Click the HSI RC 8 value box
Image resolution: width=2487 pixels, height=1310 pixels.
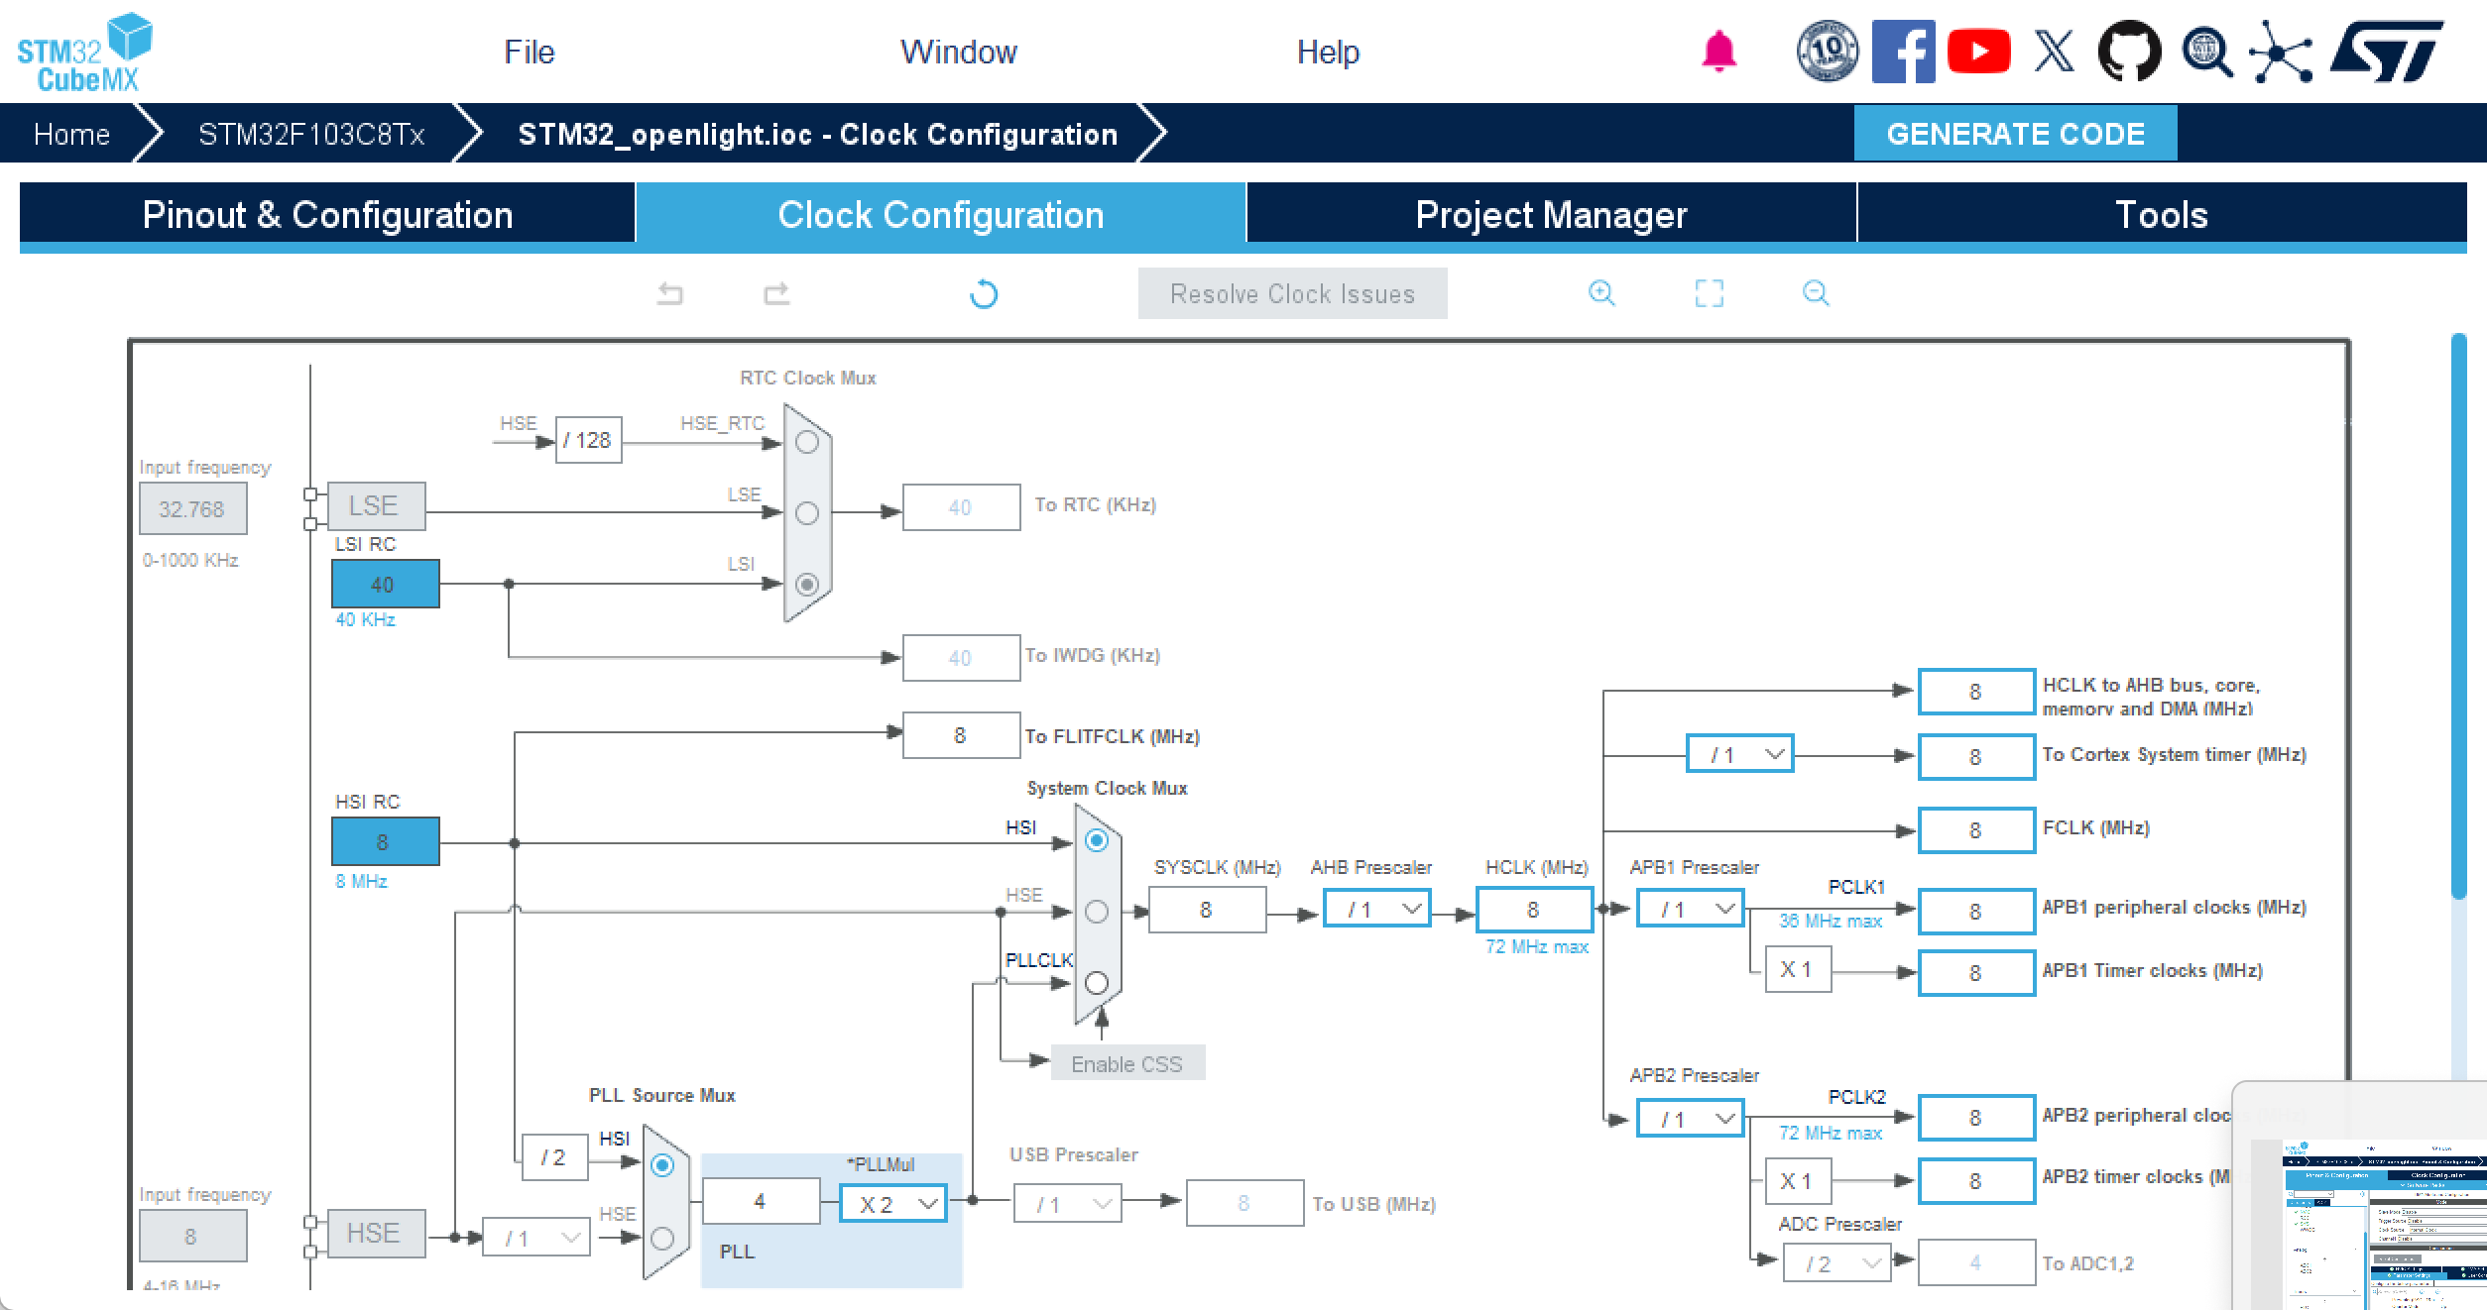[385, 841]
